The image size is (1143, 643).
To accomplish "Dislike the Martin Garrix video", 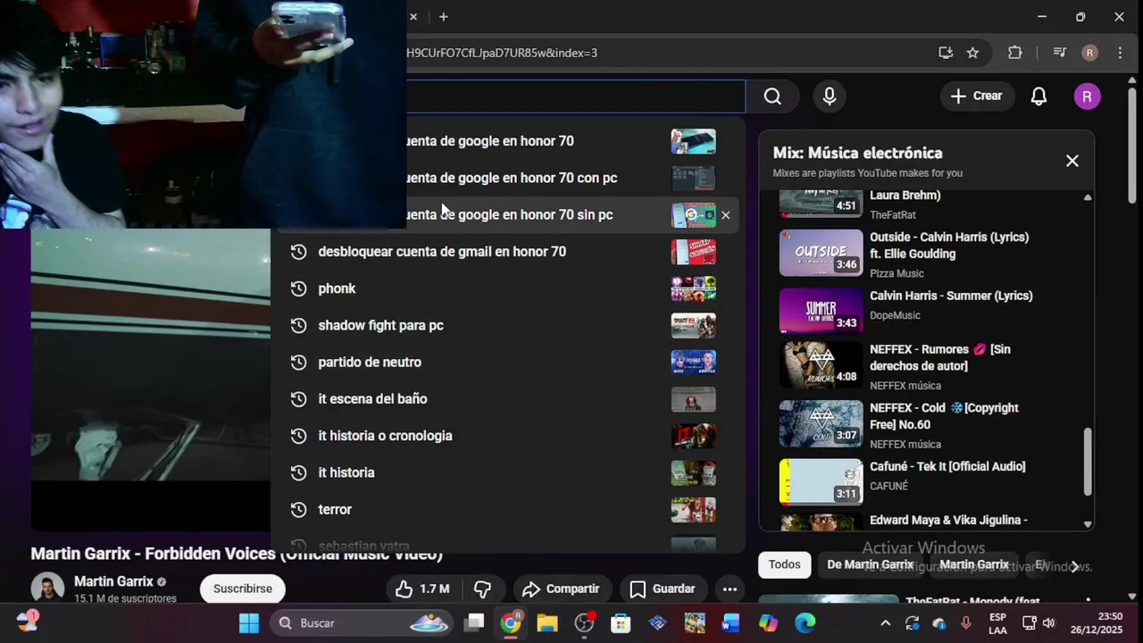I will point(482,589).
